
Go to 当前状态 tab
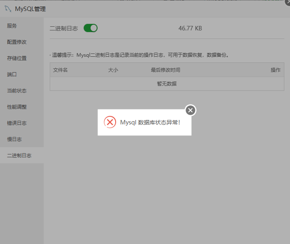pos(22,91)
